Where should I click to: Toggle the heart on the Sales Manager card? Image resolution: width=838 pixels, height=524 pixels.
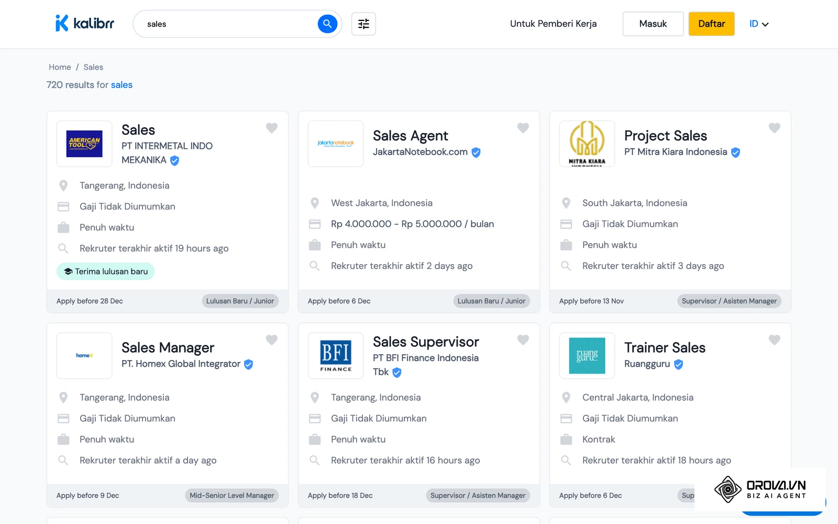(x=271, y=340)
